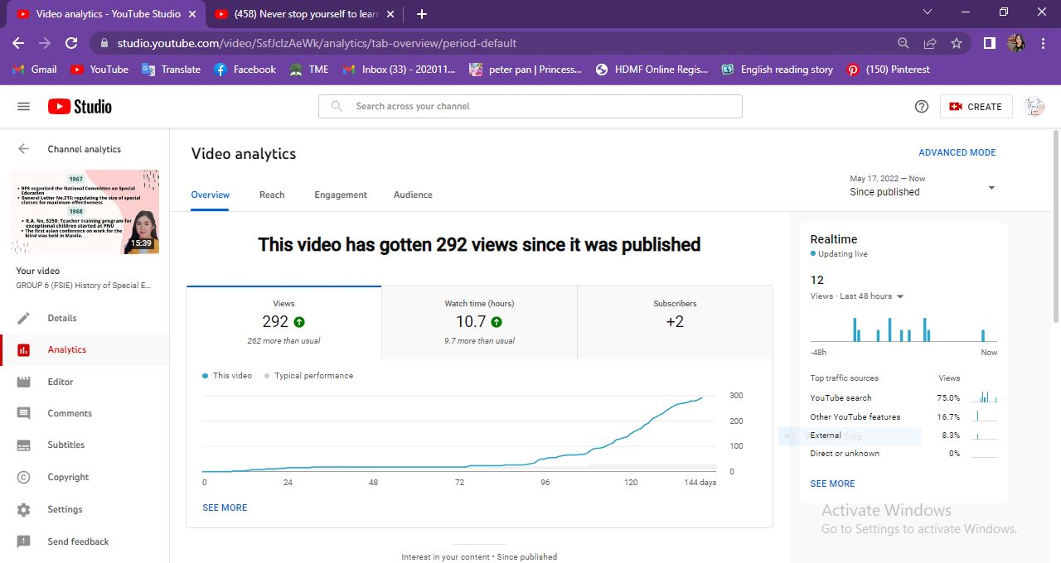1061x563 pixels.
Task: Open Comments sidebar icon
Action: [x=23, y=414]
